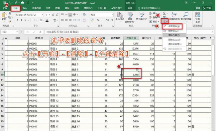Click the camera icon in quick access toolbar
This screenshot has width=216, height=131.
pos(23,3)
